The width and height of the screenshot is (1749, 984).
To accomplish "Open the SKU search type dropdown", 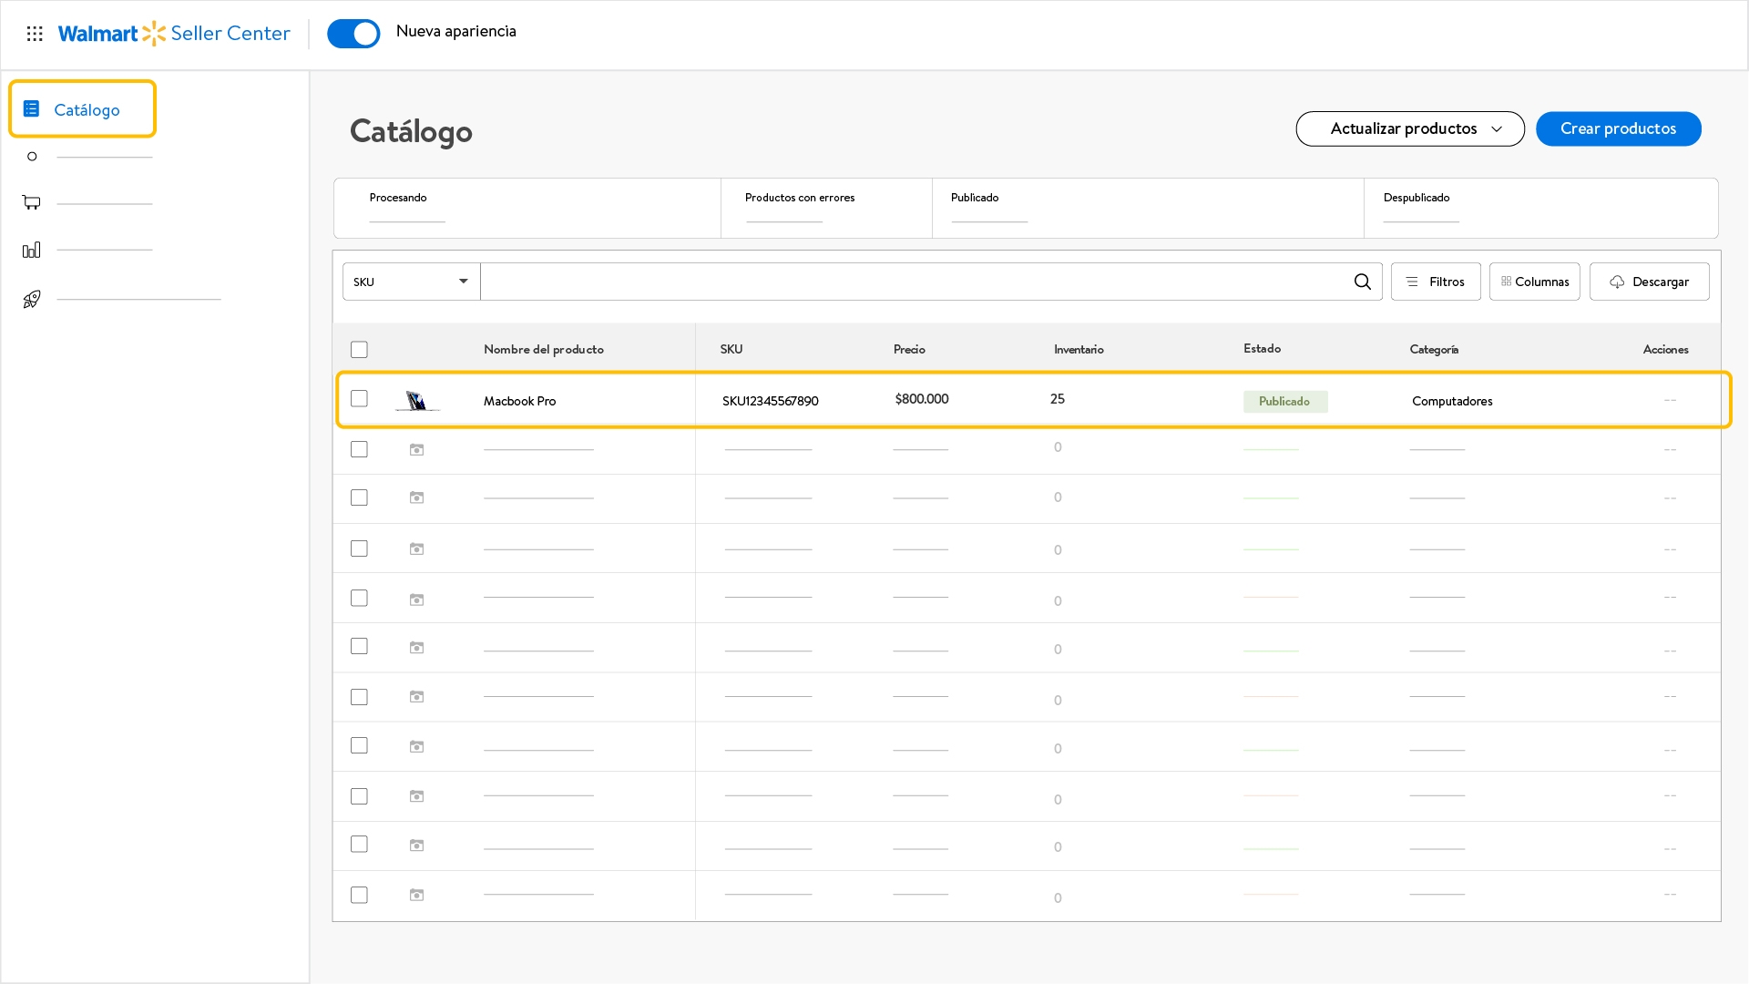I will click(411, 282).
